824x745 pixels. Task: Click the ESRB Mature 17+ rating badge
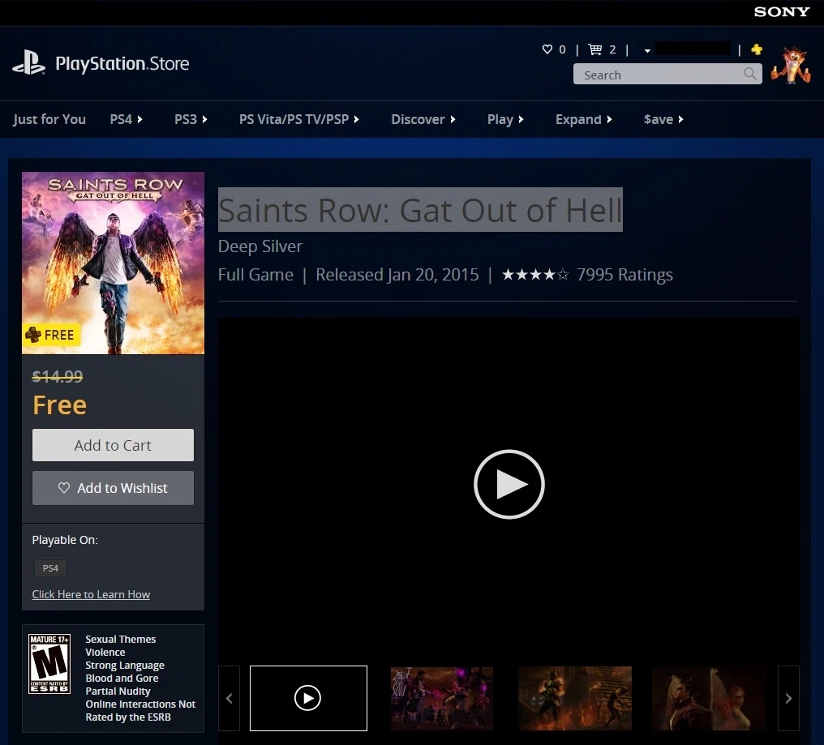pos(49,664)
